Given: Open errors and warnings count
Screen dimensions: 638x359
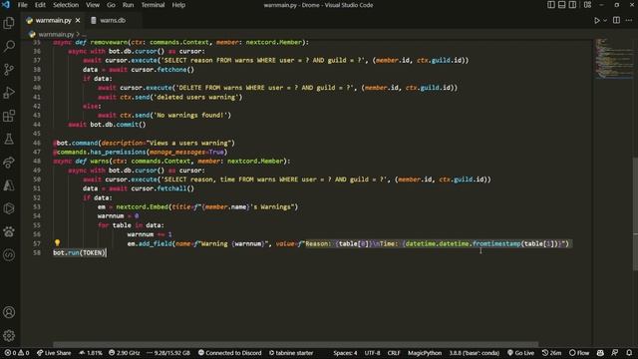Looking at the screenshot, I should 17,353.
